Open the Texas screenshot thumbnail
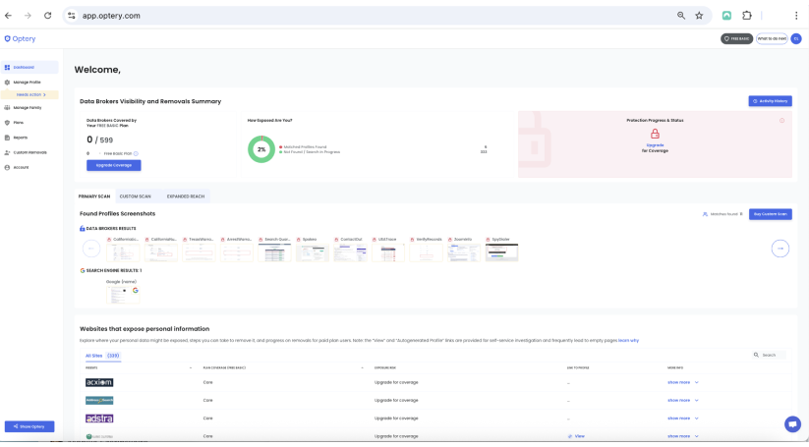Screen dimensions: 809x447 pyautogui.click(x=199, y=252)
